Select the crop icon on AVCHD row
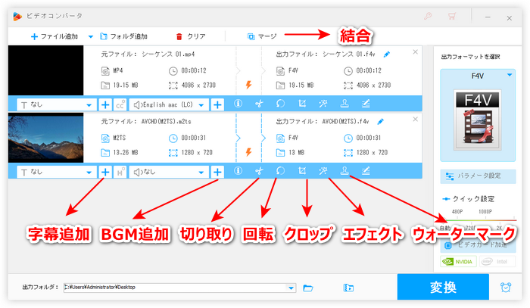This screenshot has width=530, height=308. tap(301, 171)
